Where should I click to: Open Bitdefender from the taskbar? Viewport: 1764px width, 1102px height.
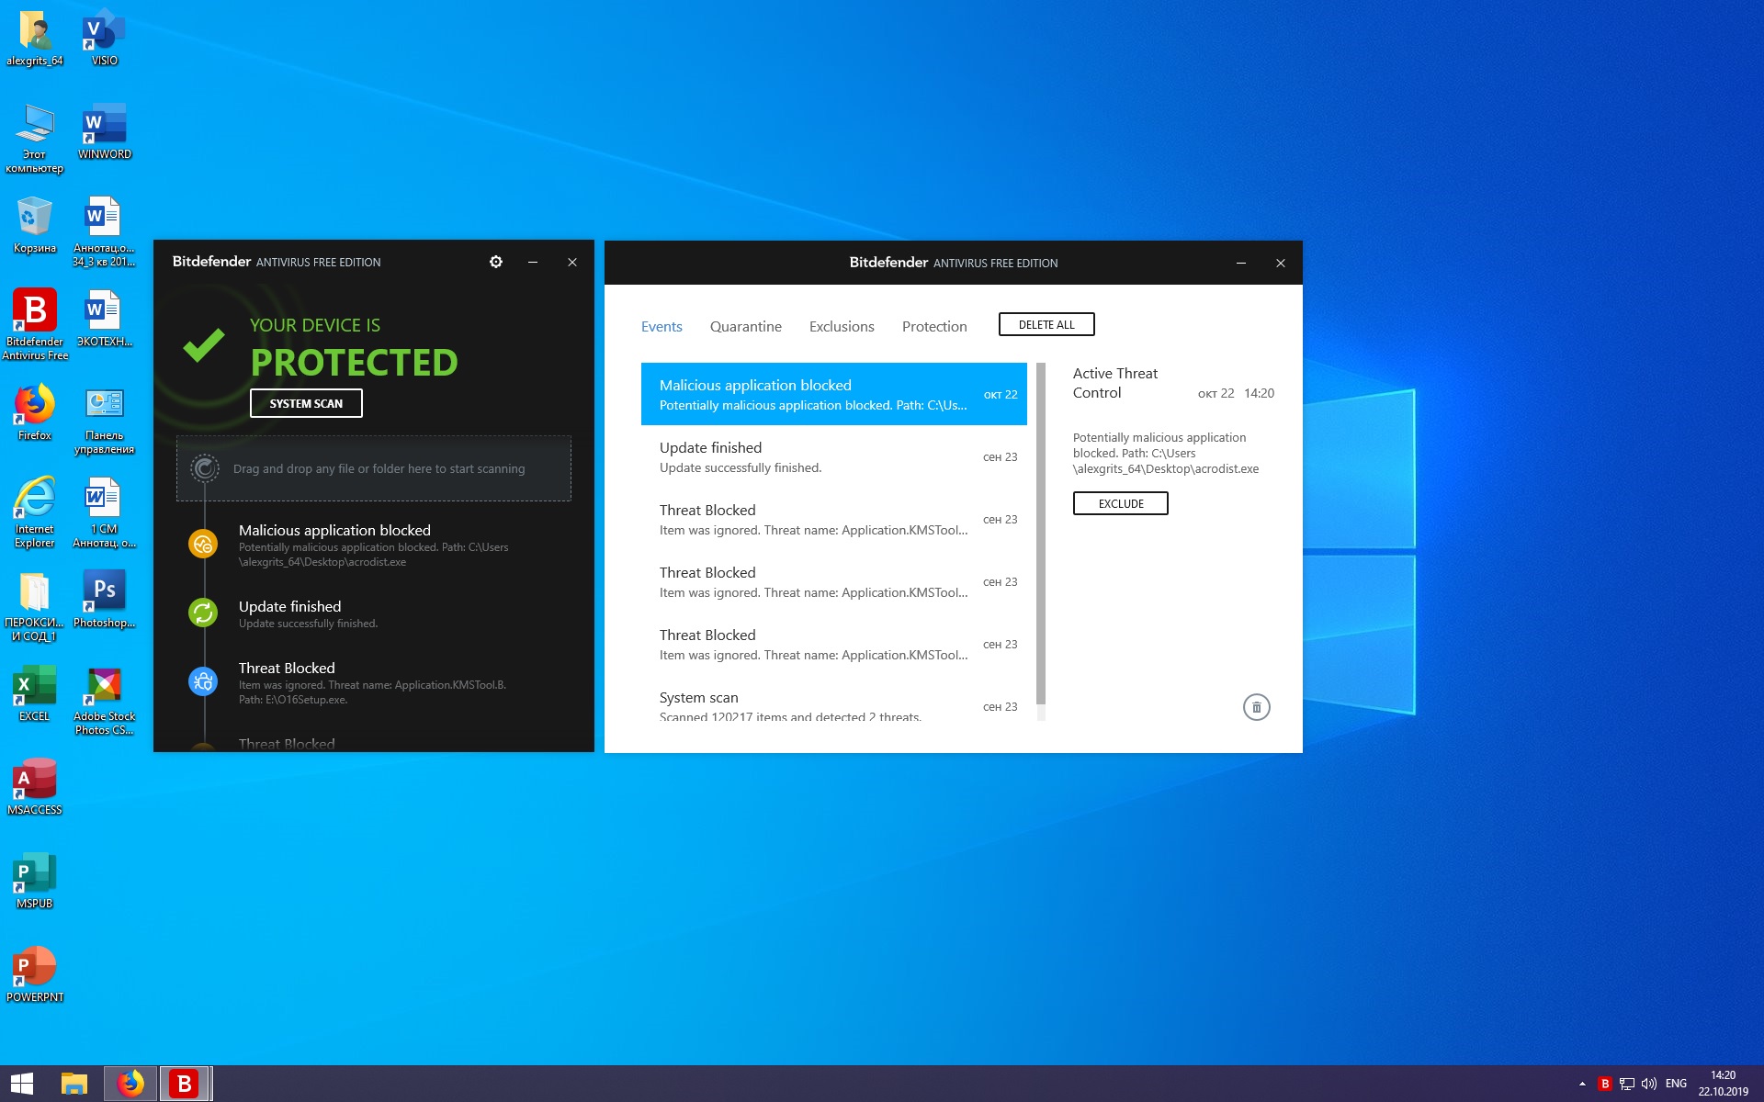coord(185,1084)
